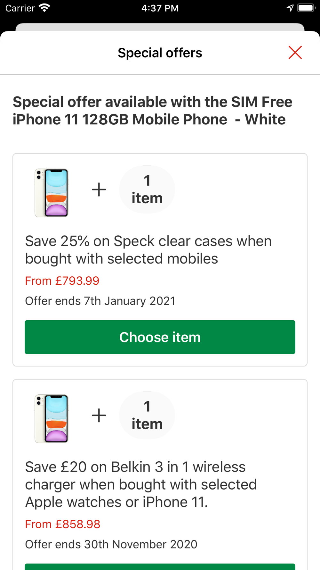Tap the From £858.98 price
Screen dimensions: 320x570
coord(63,524)
